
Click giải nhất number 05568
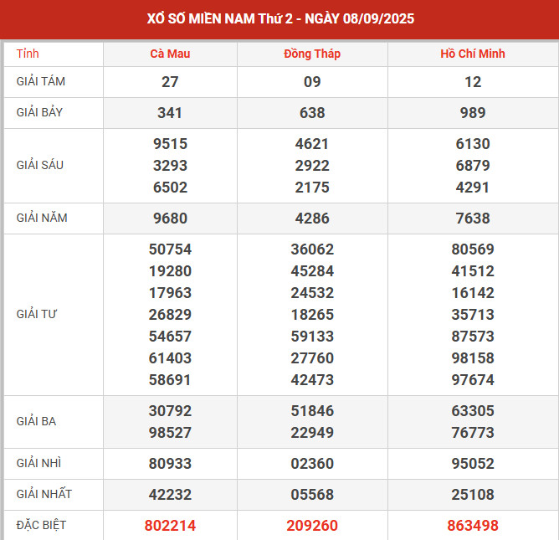click(312, 495)
